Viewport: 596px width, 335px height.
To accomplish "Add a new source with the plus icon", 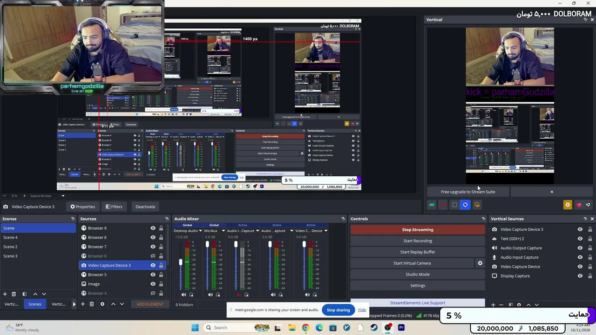I will (x=82, y=304).
